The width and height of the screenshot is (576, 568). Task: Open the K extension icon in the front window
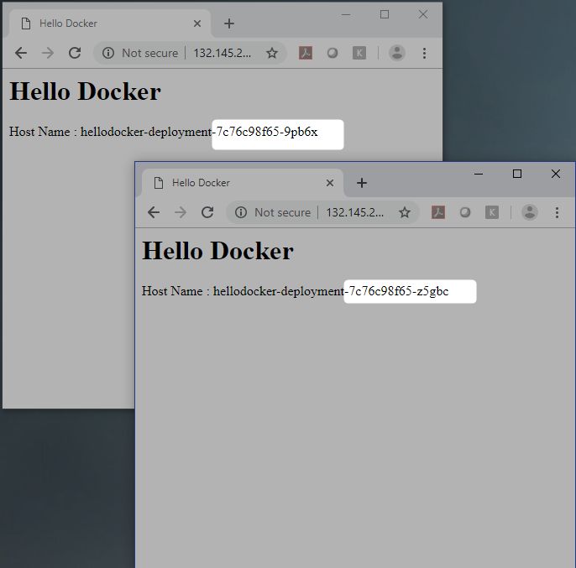coord(492,212)
